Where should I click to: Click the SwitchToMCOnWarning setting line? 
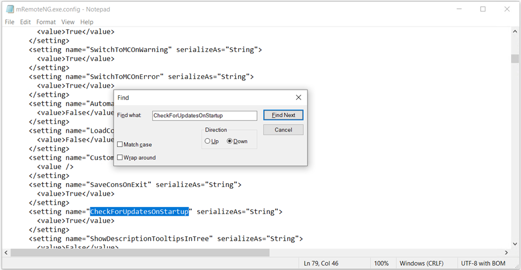(145, 50)
